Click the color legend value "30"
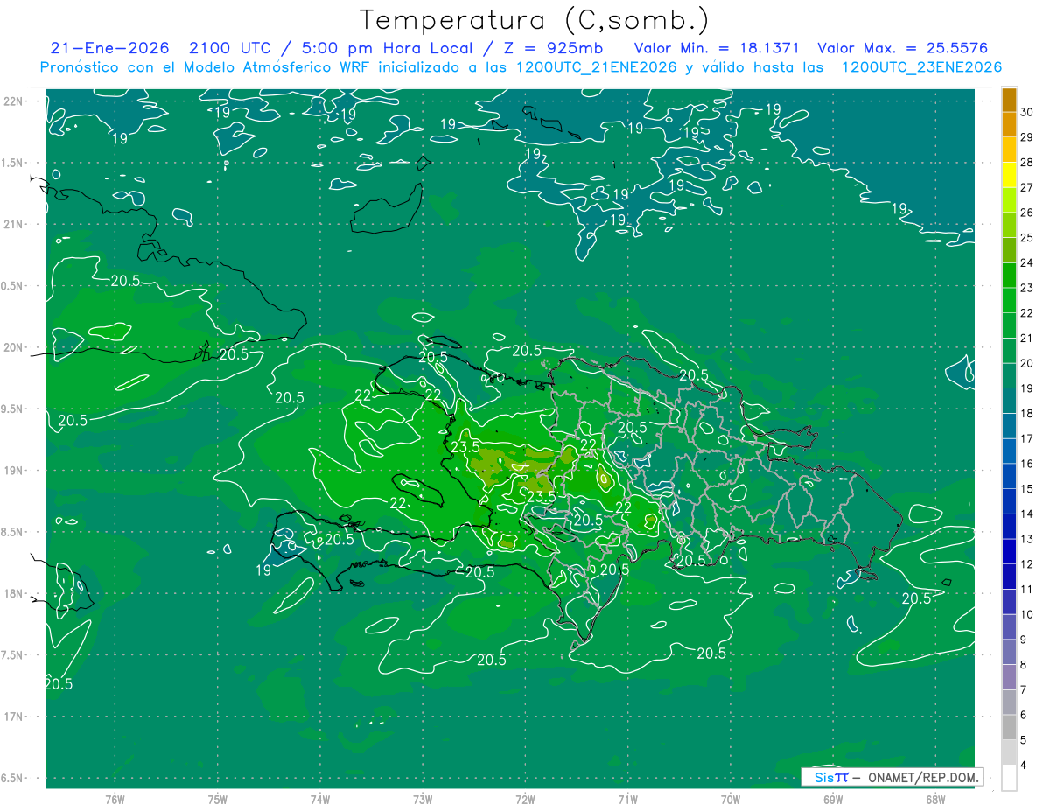 [1028, 111]
